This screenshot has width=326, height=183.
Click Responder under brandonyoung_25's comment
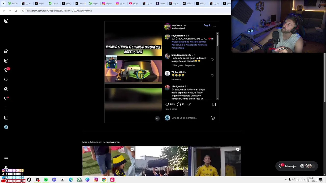[190, 65]
